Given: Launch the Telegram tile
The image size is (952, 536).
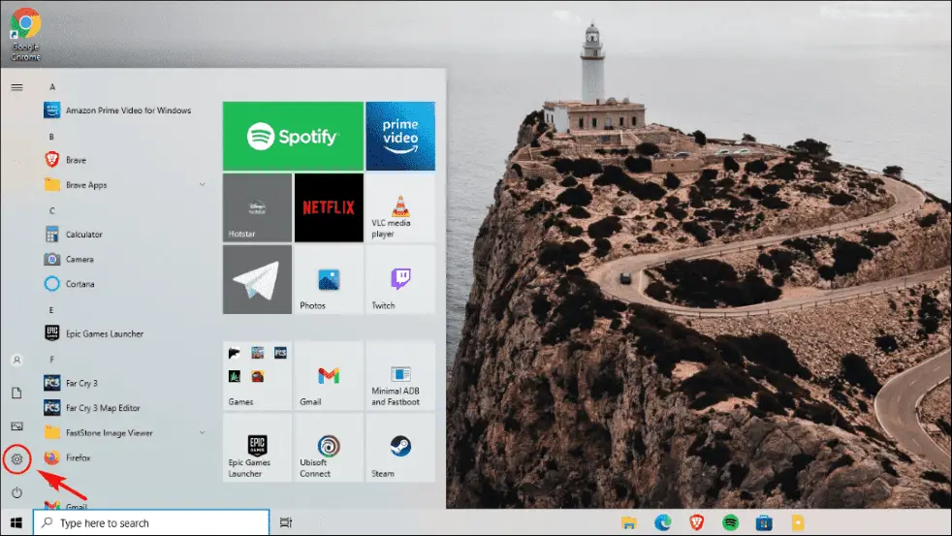Looking at the screenshot, I should click(x=257, y=279).
